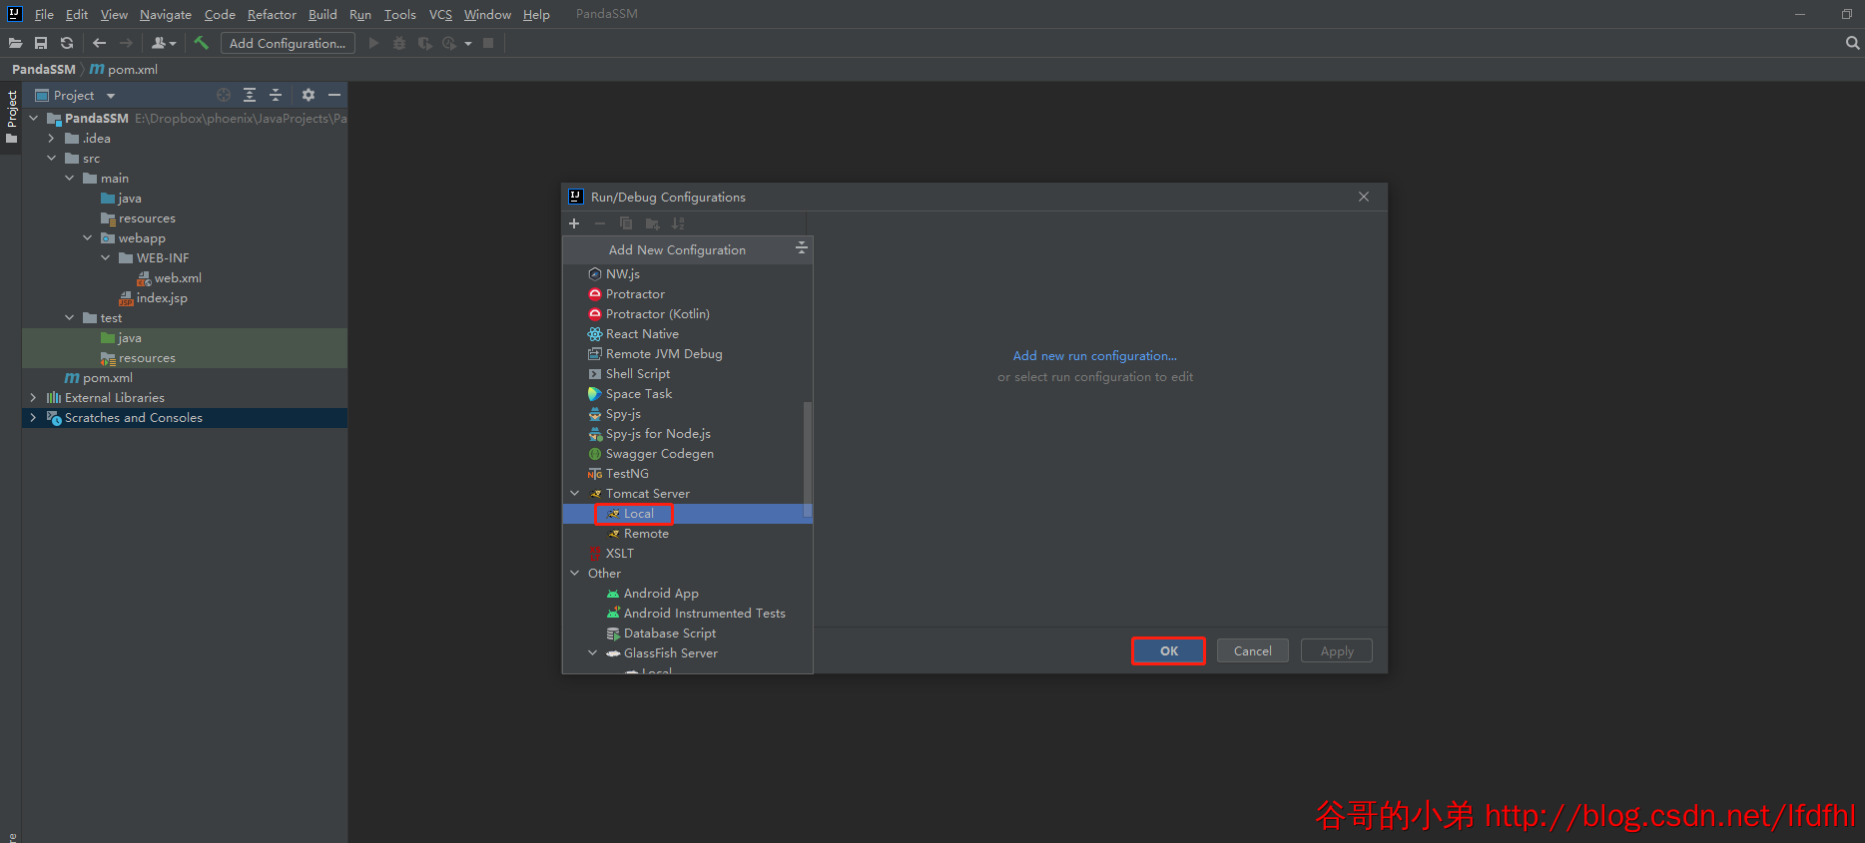Click Collapse All icon in Project panel
The image size is (1865, 843).
tap(276, 95)
